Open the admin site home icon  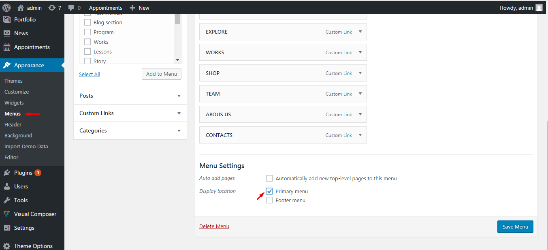21,8
